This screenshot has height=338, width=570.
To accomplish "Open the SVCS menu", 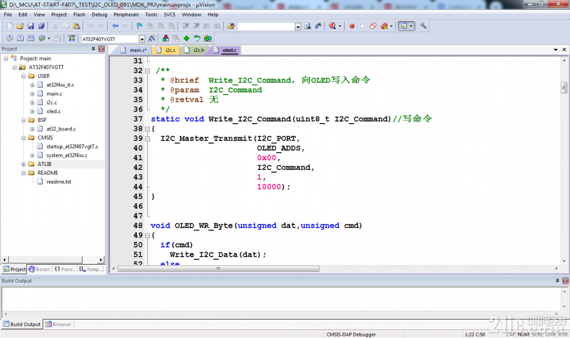I will pos(169,15).
